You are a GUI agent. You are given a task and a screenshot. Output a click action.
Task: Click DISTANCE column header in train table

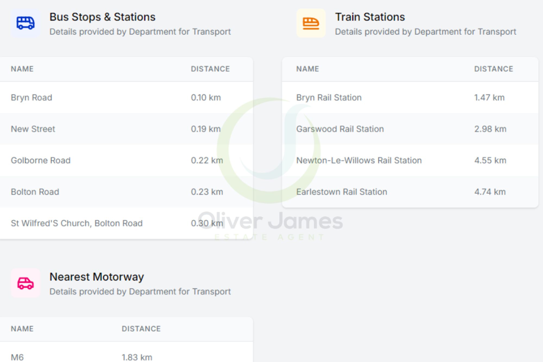coord(493,69)
